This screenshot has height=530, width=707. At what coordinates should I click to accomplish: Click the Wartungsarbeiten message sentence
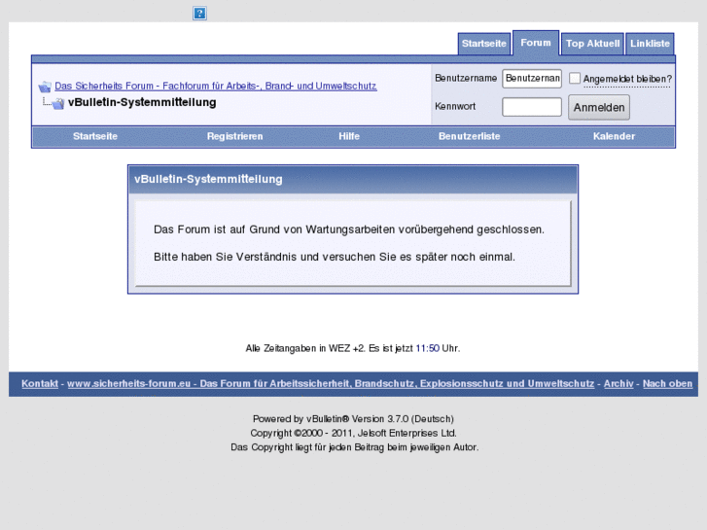pyautogui.click(x=349, y=230)
